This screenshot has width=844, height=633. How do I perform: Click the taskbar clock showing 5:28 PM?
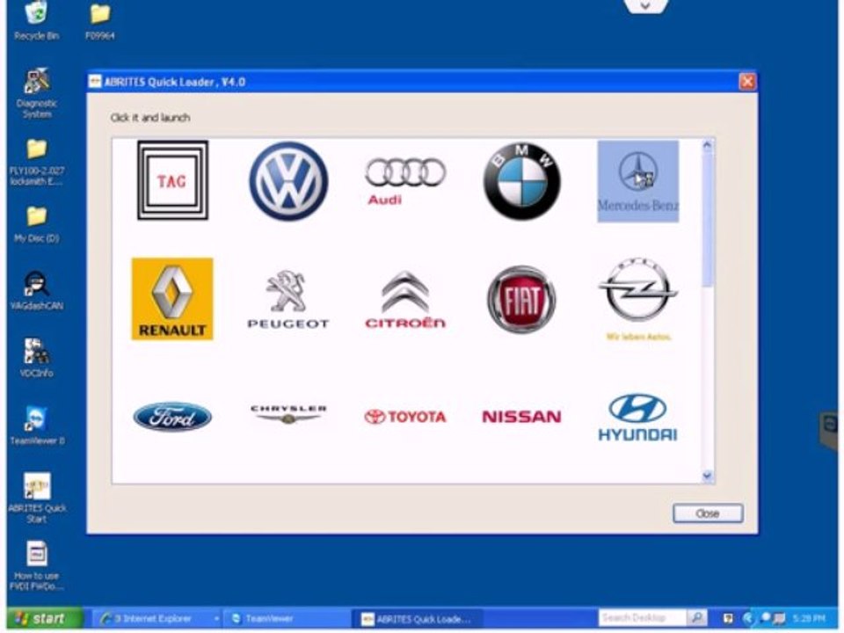point(809,618)
